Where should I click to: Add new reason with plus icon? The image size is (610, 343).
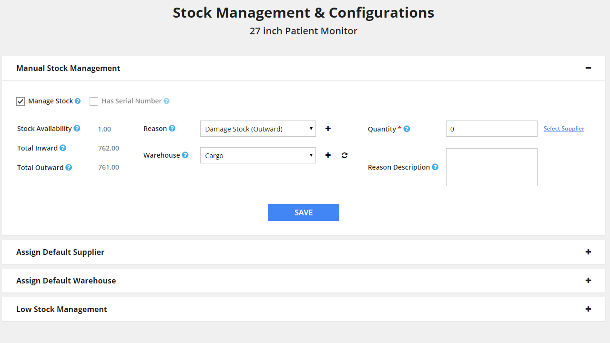(x=328, y=129)
